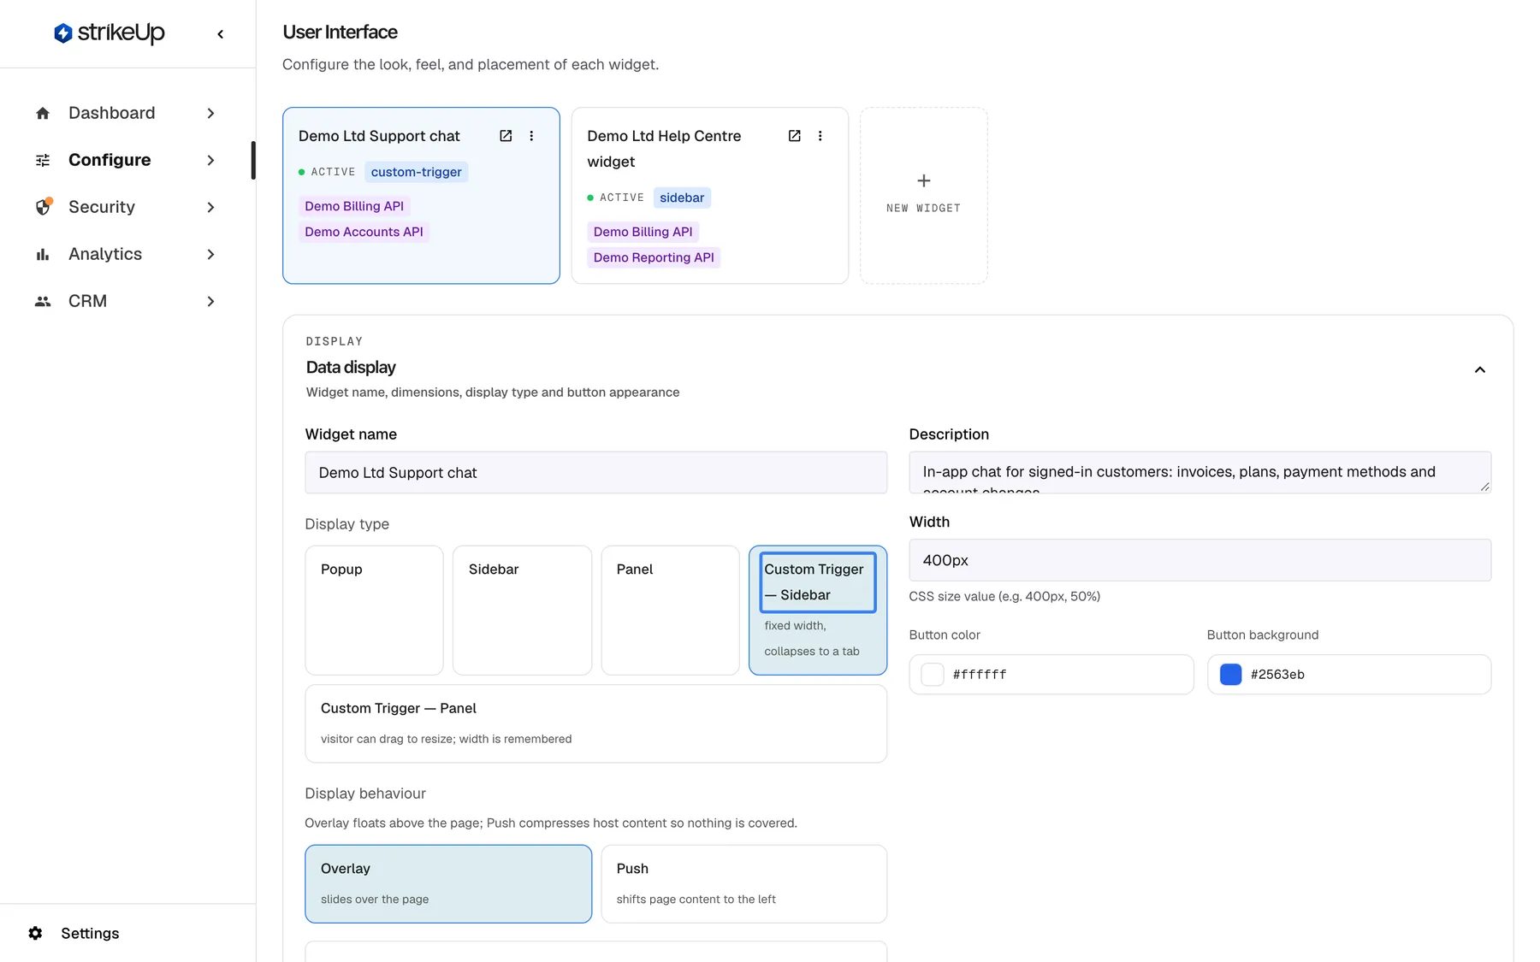
Task: Open Demo Ltd Support chat in new window
Action: (506, 136)
